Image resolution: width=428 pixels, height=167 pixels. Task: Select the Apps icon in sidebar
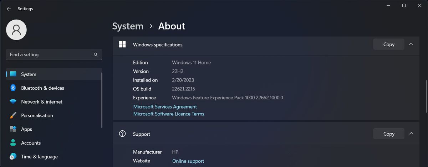pos(13,129)
